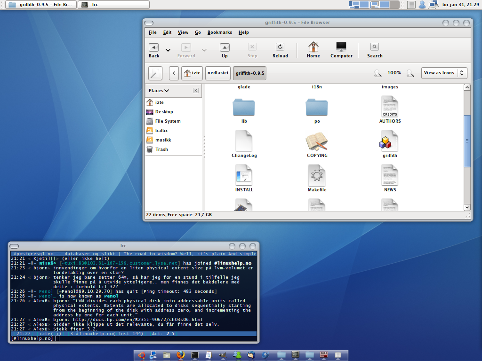Go back using the Back toolbar button
This screenshot has width=482, height=361.
click(154, 50)
